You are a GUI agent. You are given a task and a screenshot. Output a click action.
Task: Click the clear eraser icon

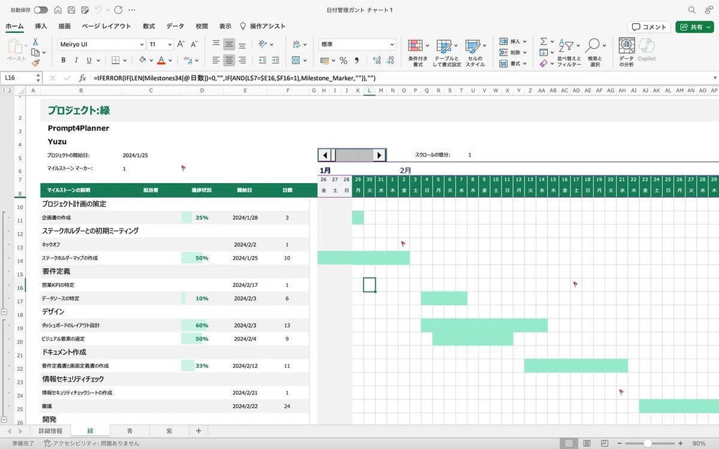pos(543,63)
